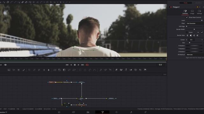Add a Color Corrector node from toolbar
204x114 pixels.
tap(29, 70)
